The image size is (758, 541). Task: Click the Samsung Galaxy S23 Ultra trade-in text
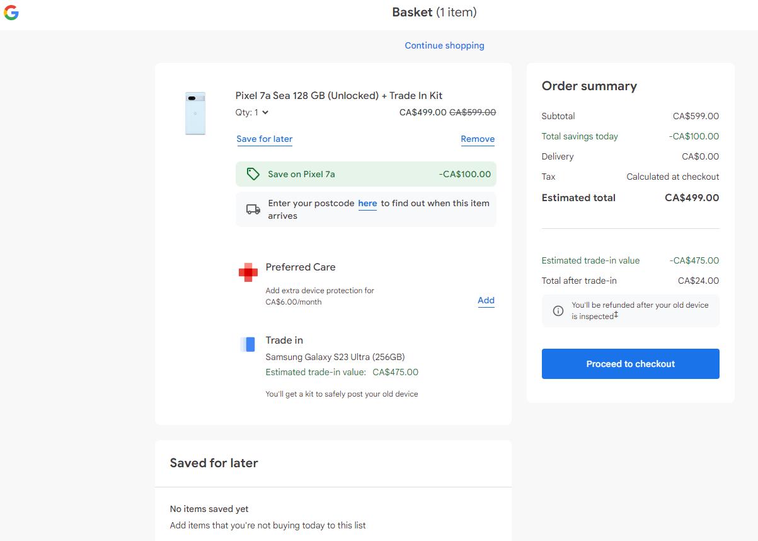click(x=335, y=357)
